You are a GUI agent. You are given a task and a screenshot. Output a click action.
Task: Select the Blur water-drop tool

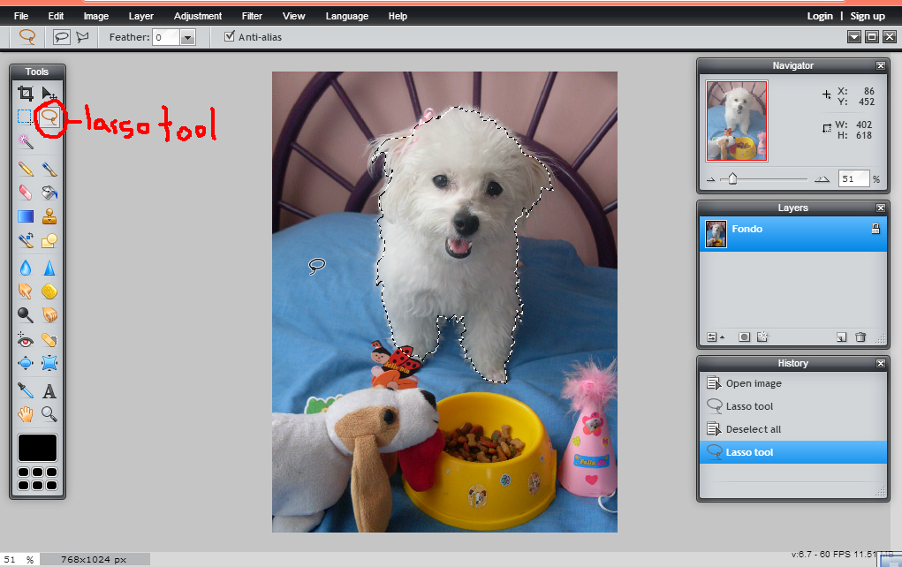(26, 268)
